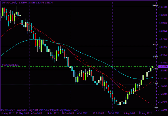168x116 pixels.
Task: Click the 1.53660 price axis label
Action: 163,63
